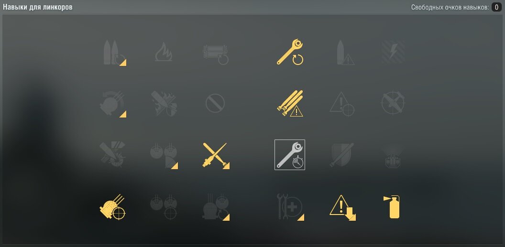
Task: Select the striped lightning bolt skill
Action: pos(393,52)
